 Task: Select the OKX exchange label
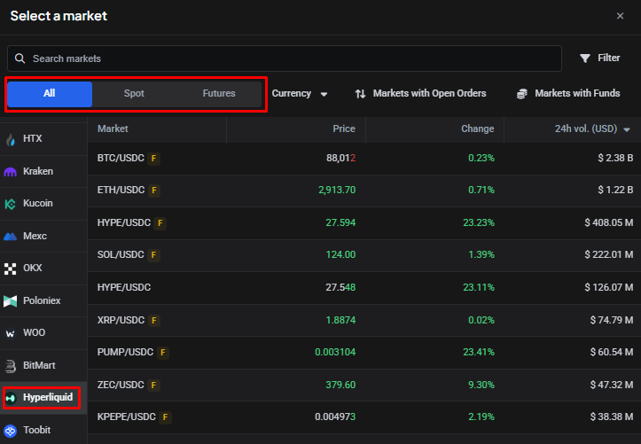point(33,268)
